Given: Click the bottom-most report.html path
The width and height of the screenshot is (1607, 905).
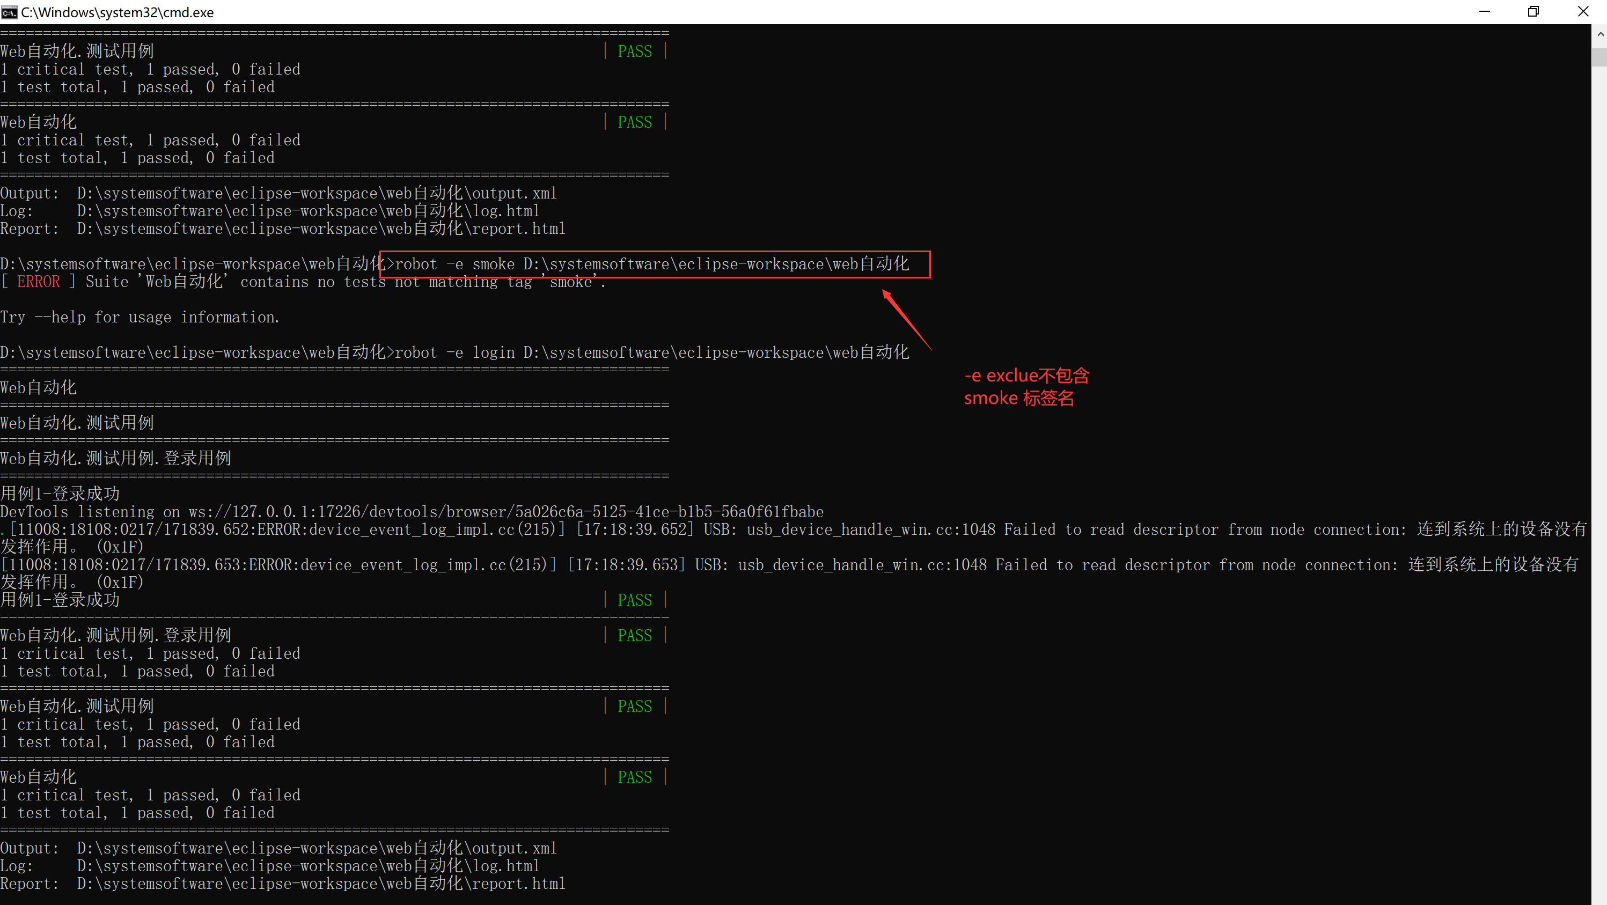Looking at the screenshot, I should click(x=321, y=884).
